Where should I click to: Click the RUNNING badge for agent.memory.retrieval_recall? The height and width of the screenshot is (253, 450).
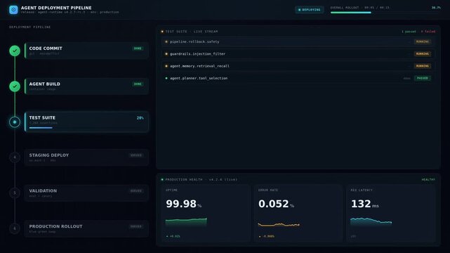point(423,66)
